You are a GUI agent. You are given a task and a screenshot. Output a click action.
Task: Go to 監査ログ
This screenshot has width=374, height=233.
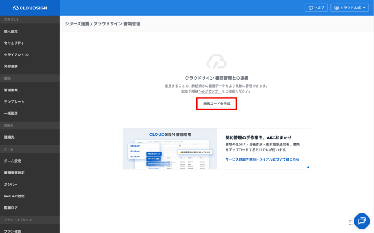pos(11,208)
